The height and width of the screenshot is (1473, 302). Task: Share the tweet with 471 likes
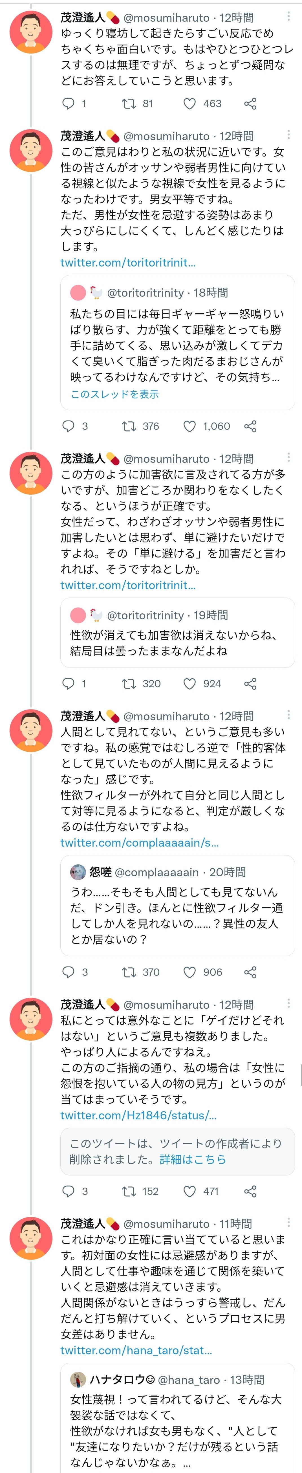(250, 1191)
